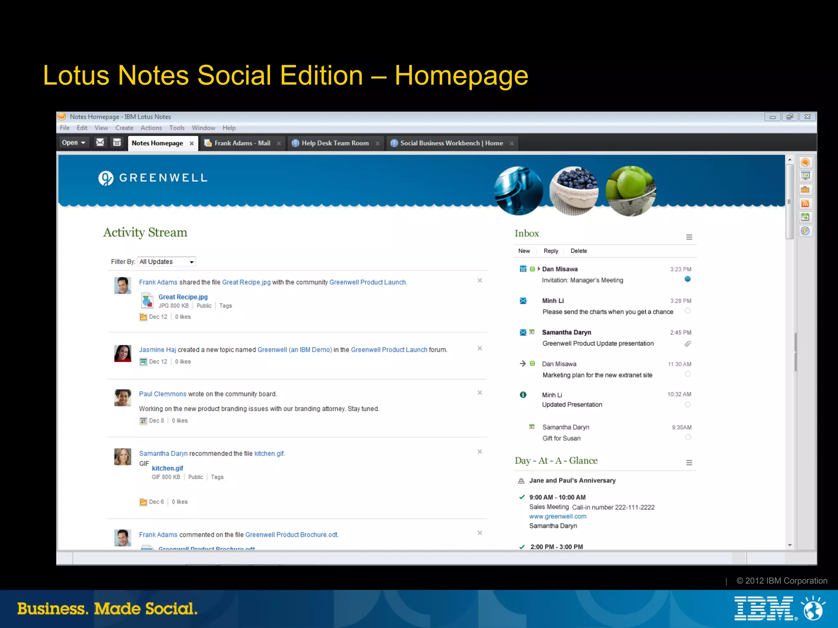Image resolution: width=838 pixels, height=628 pixels.
Task: Toggle the unread marker on Manager's Meeting invitation
Action: click(687, 279)
